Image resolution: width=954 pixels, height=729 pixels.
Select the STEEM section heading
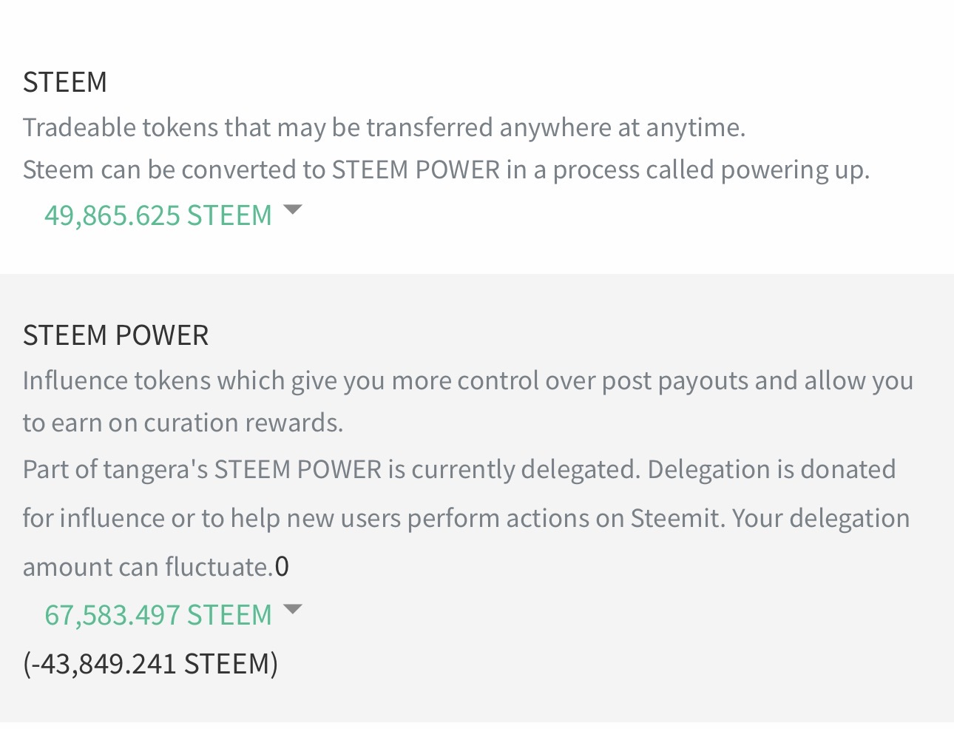[x=65, y=82]
